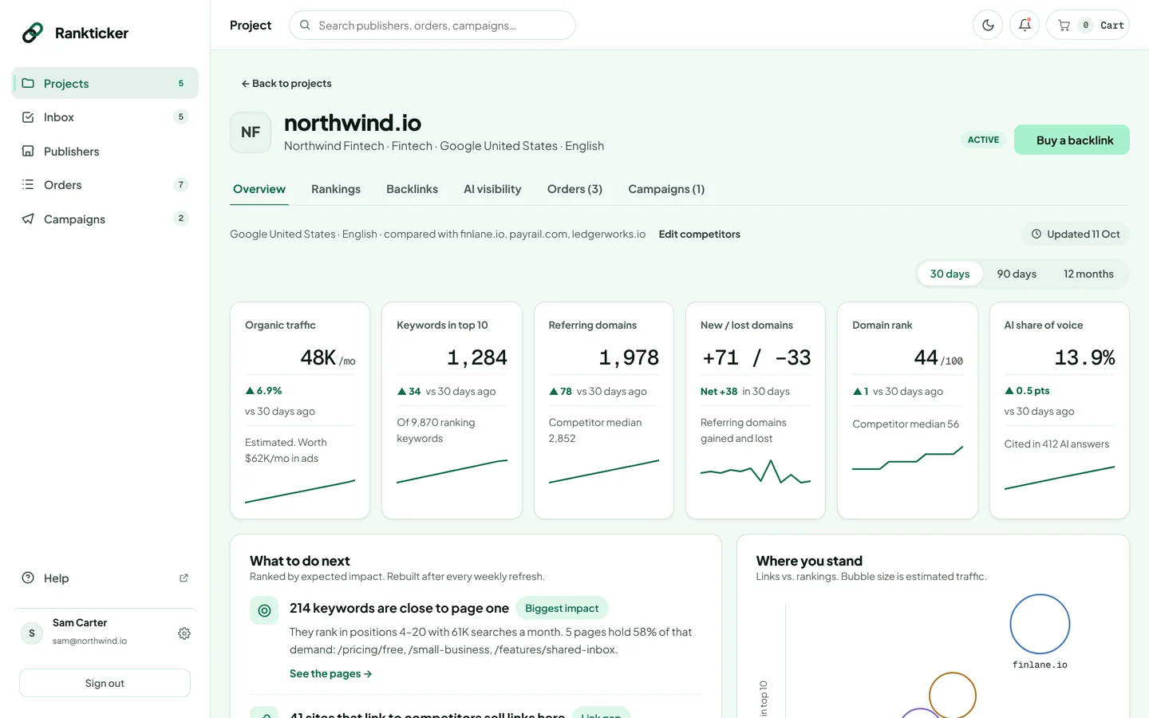Open account settings gear icon

[x=184, y=633]
